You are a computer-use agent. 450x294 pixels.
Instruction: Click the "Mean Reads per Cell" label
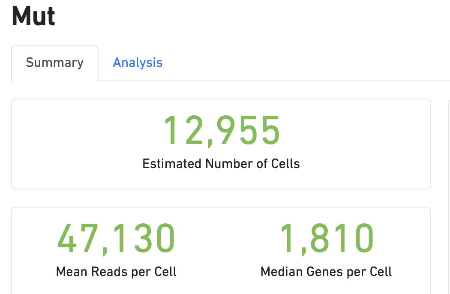tap(116, 272)
